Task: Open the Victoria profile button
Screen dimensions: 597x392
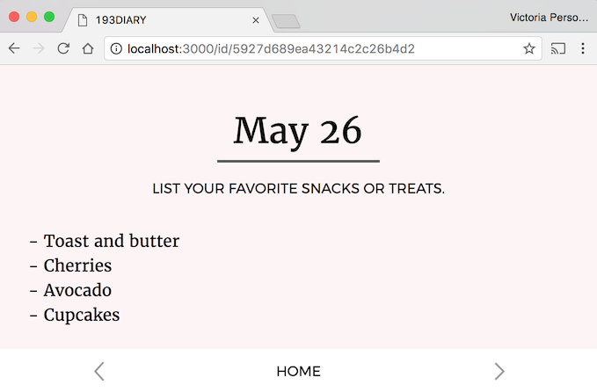Action: click(550, 18)
